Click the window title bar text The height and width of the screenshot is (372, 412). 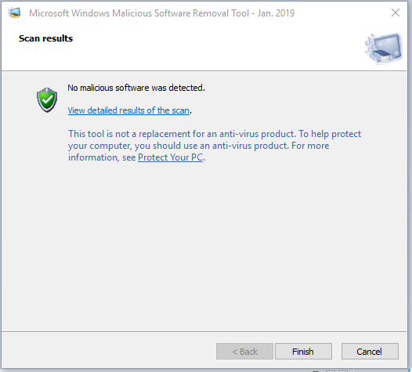click(x=162, y=13)
